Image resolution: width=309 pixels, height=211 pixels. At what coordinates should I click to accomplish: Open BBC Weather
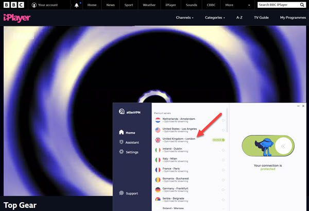point(149,5)
